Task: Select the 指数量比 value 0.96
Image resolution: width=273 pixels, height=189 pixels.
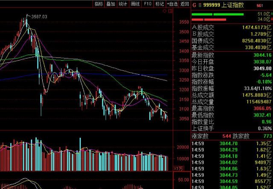Action: tap(267, 122)
